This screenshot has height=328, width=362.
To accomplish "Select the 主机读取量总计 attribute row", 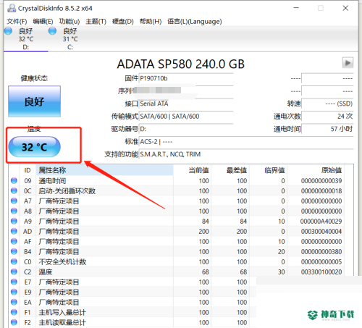I will coord(132,322).
